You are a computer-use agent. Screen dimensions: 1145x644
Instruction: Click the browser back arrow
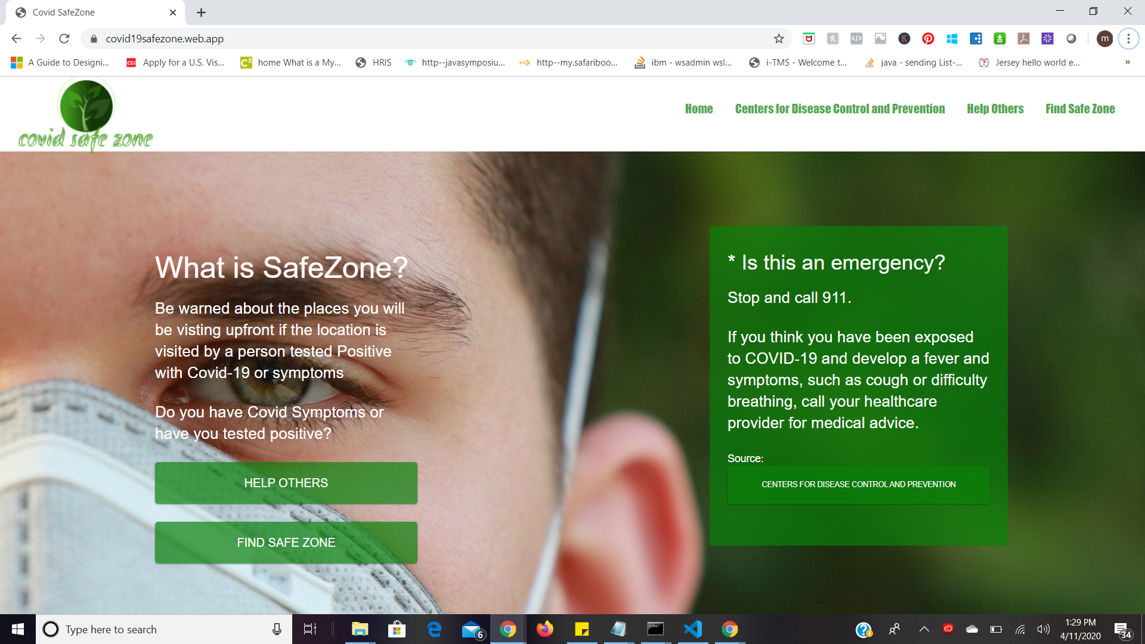[x=16, y=39]
